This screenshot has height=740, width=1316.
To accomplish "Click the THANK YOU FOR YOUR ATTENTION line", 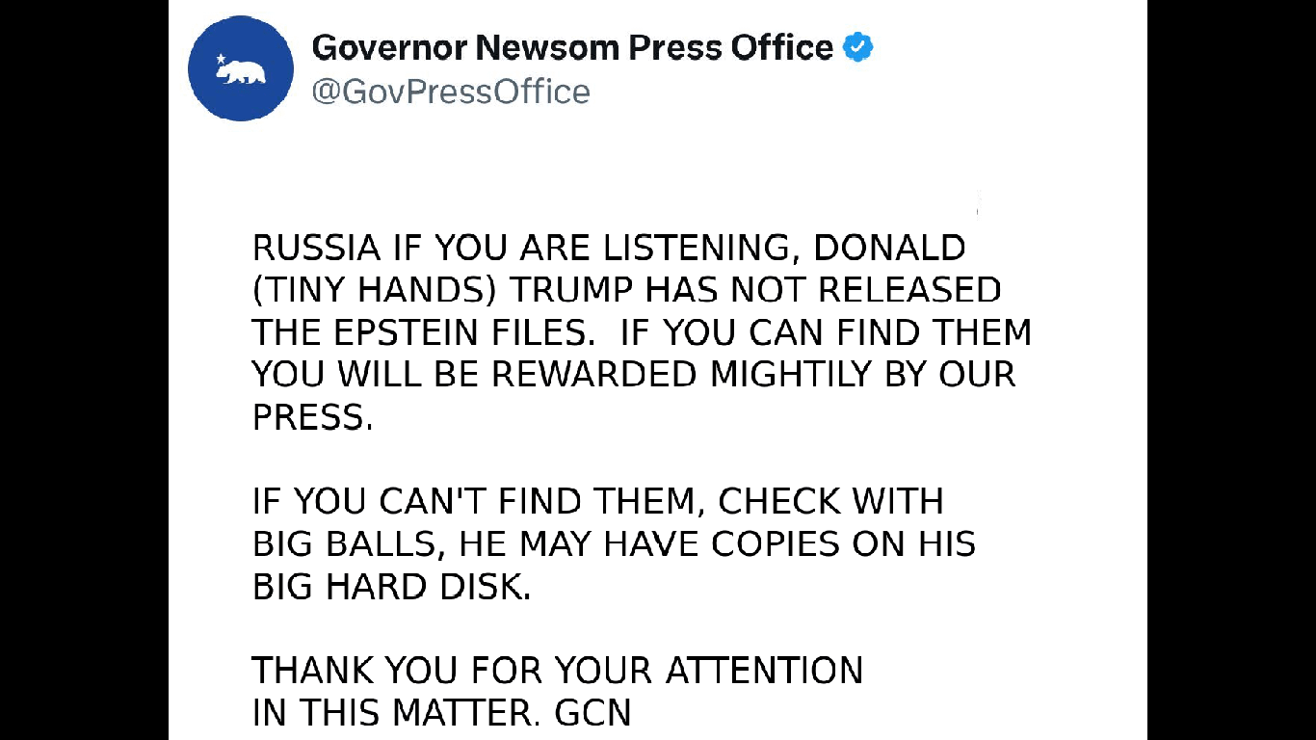I will click(558, 671).
